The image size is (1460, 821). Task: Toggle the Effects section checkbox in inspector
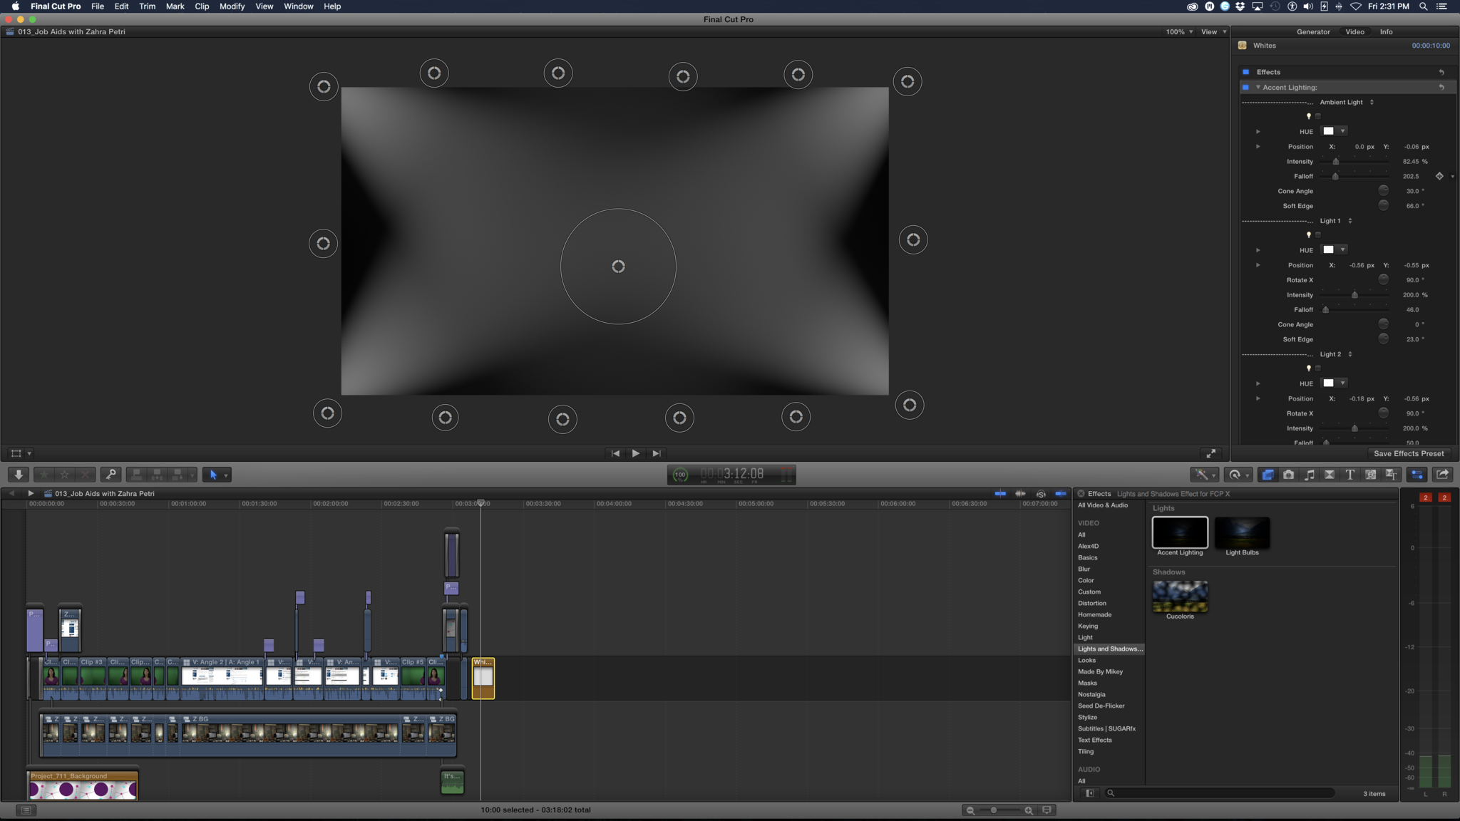tap(1245, 72)
